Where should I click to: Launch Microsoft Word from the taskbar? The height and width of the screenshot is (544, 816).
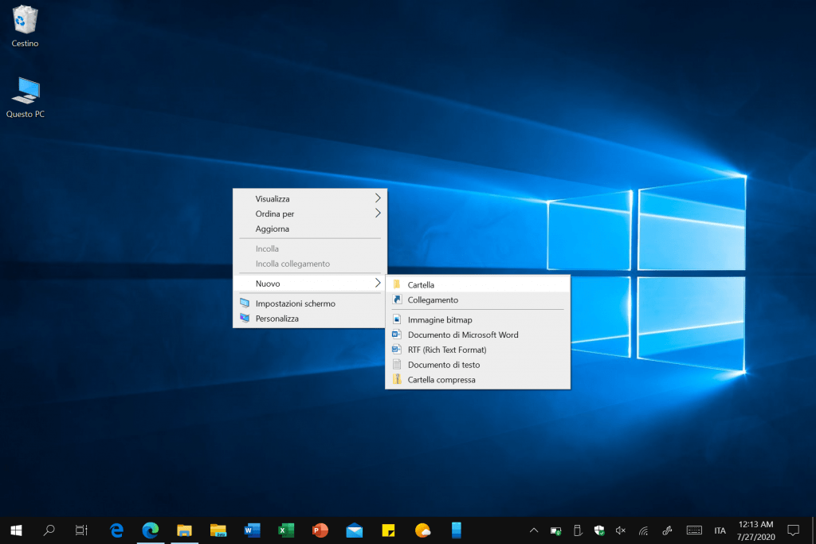coord(252,530)
